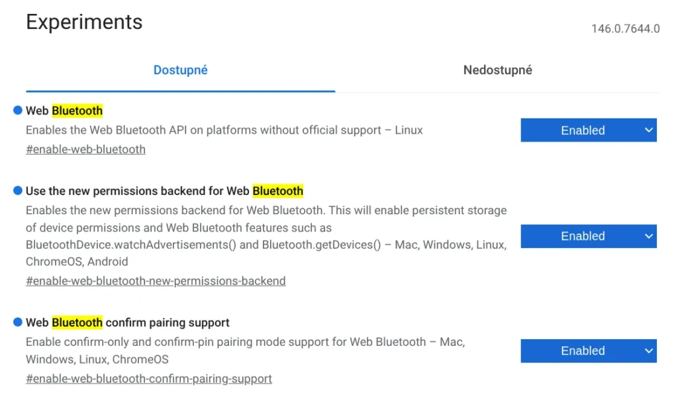Click the Web Bluetooth flag title
This screenshot has width=678, height=408.
pos(64,110)
